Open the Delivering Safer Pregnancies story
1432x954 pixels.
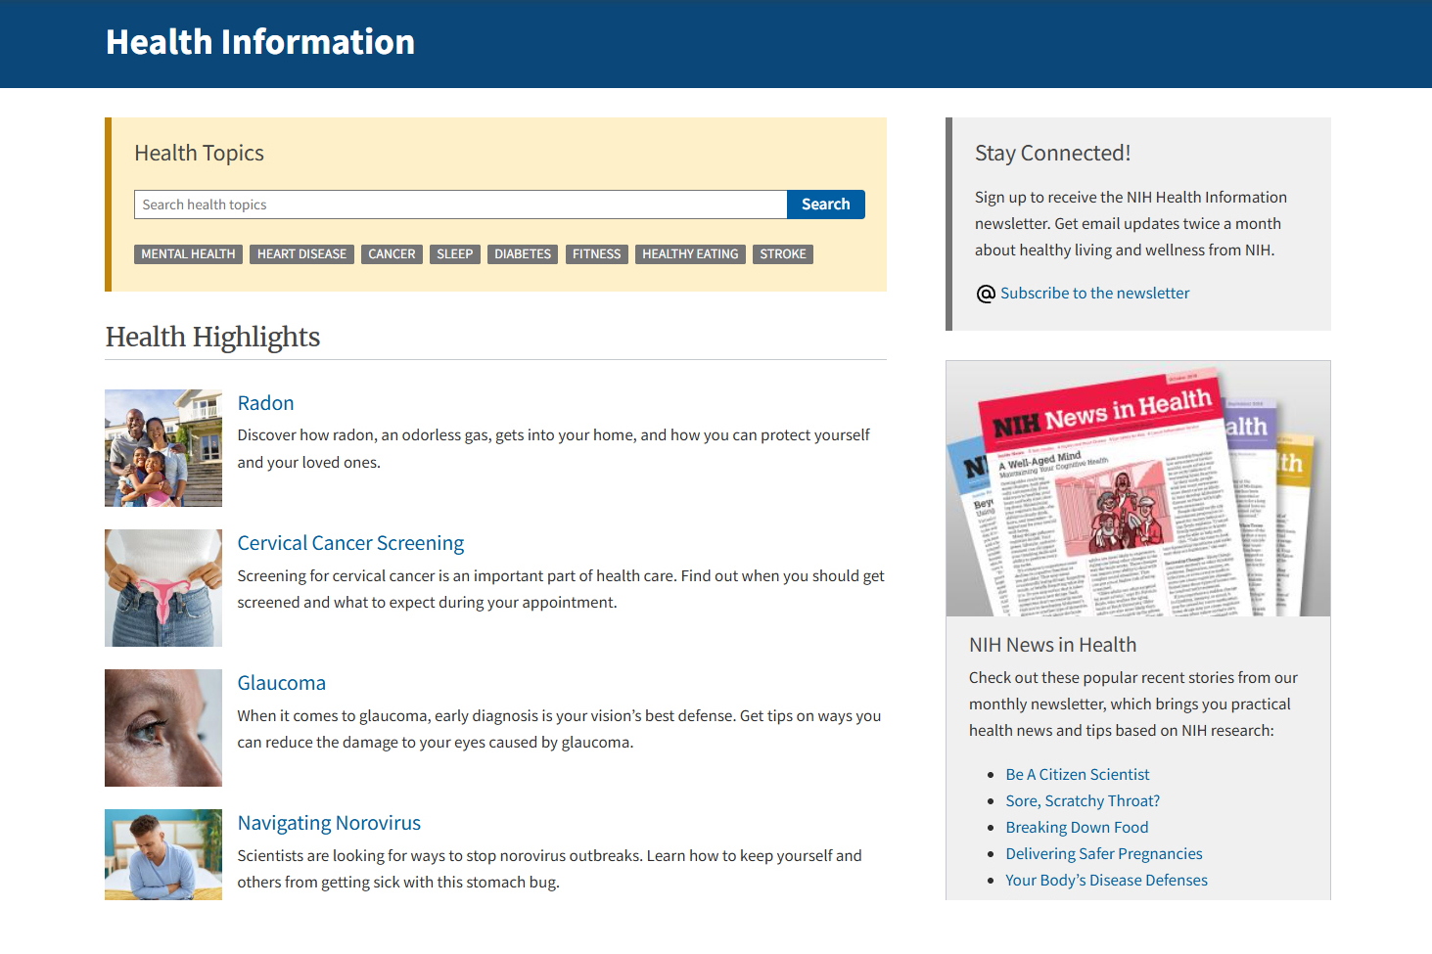tap(1103, 853)
